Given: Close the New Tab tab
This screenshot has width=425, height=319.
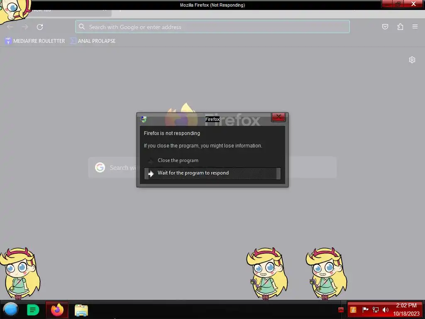Looking at the screenshot, I should (x=104, y=10).
